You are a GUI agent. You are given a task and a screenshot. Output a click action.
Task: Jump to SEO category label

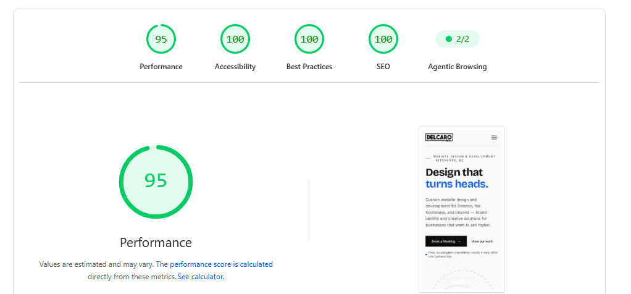(383, 67)
